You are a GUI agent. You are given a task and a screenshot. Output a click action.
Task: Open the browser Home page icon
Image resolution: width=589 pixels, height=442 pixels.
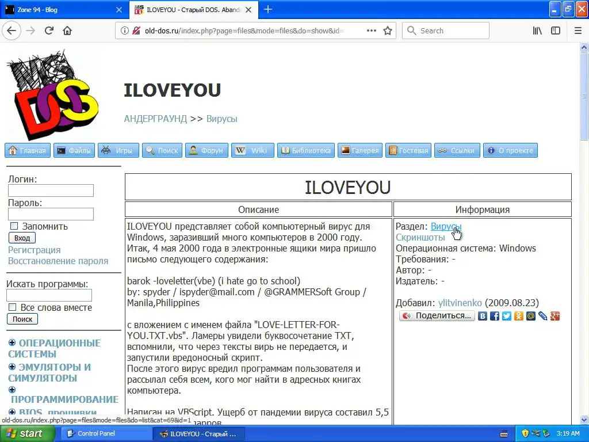[x=67, y=31]
